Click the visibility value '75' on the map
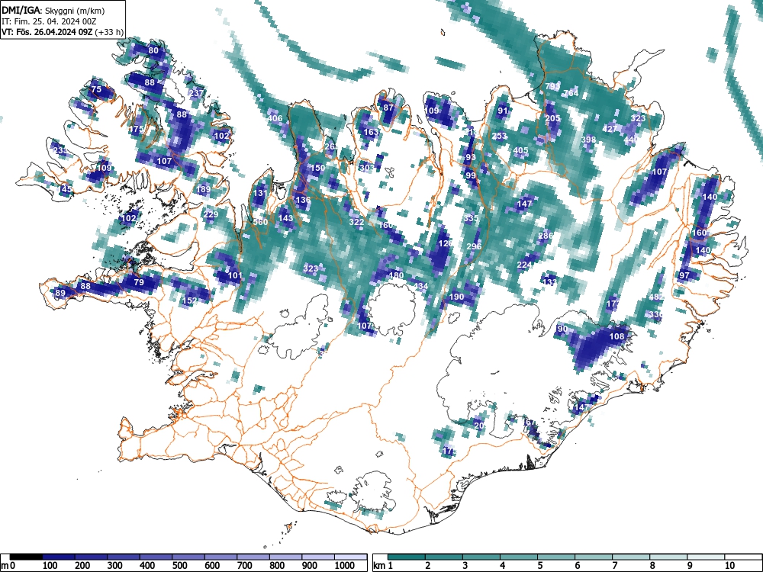763x572 pixels. (x=96, y=89)
